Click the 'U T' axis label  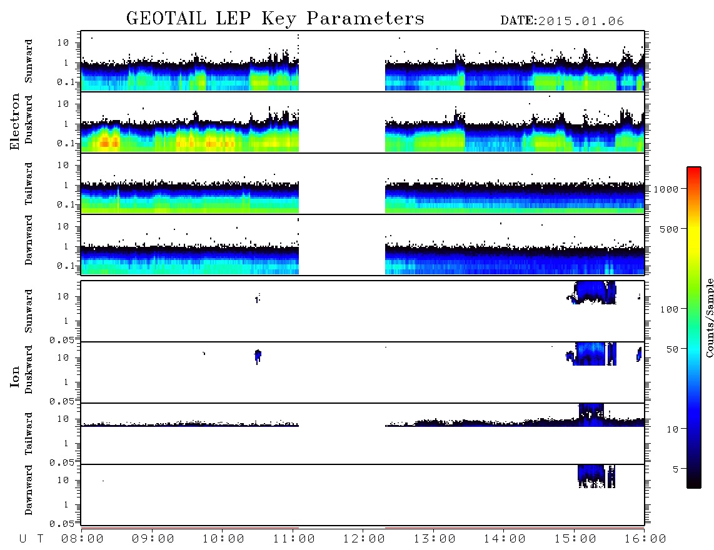[31, 539]
